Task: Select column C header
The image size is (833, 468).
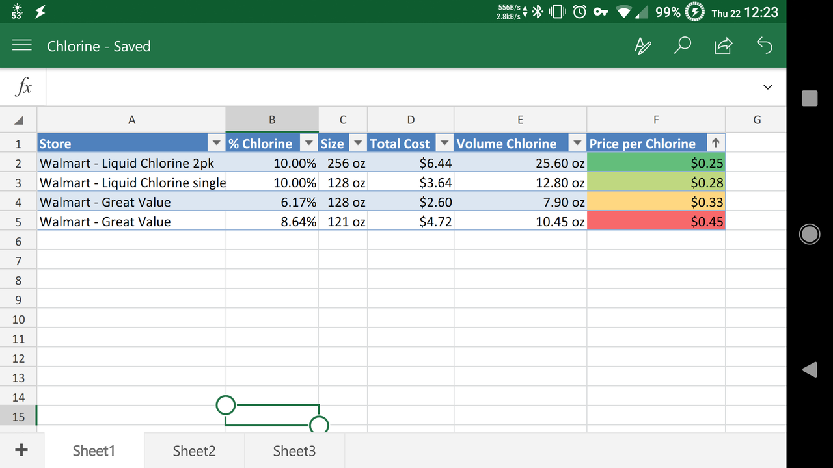Action: 343,120
